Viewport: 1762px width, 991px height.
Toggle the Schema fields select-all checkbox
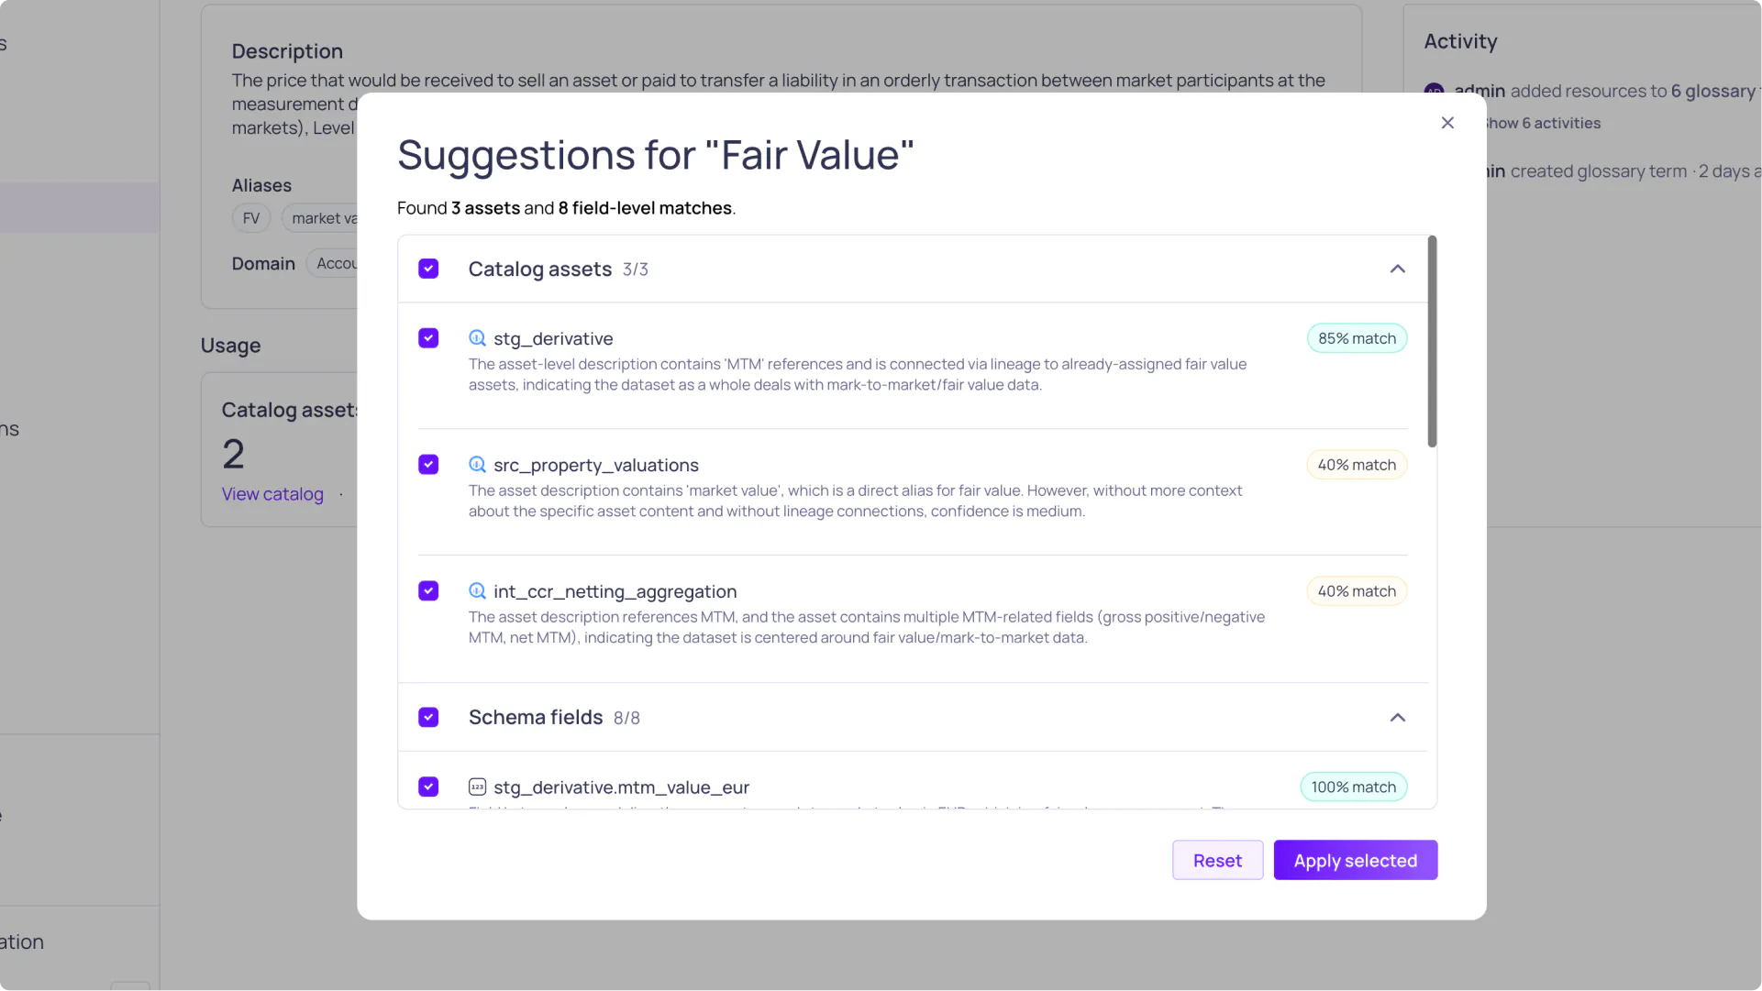point(428,717)
